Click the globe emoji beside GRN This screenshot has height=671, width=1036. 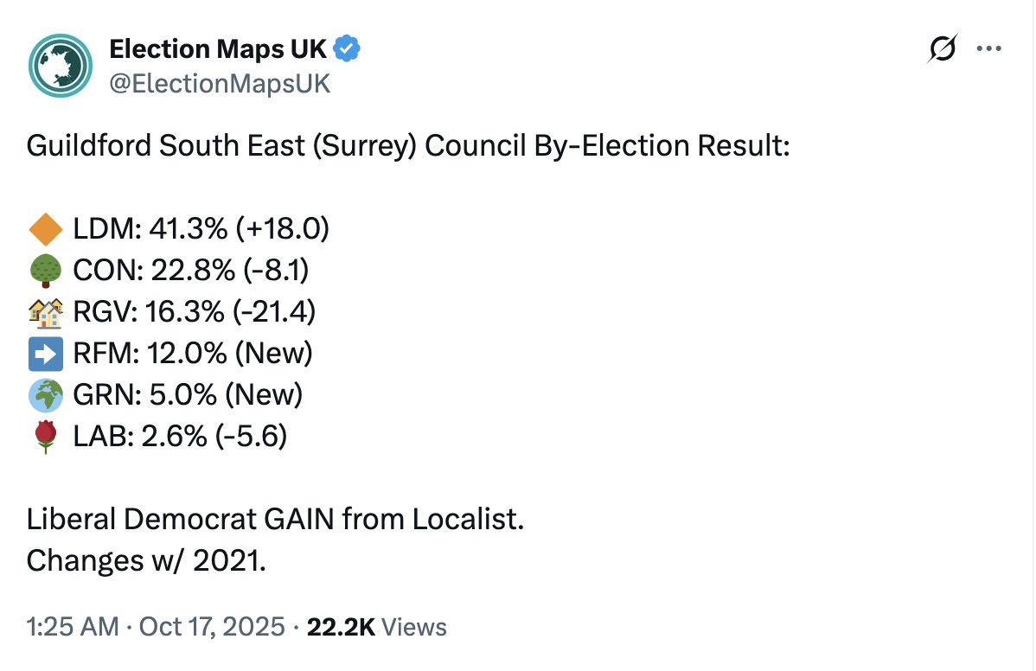45,395
